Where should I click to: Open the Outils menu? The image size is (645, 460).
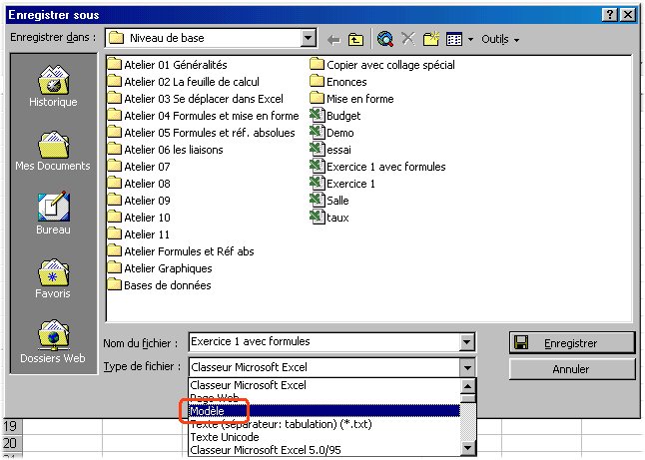point(500,40)
